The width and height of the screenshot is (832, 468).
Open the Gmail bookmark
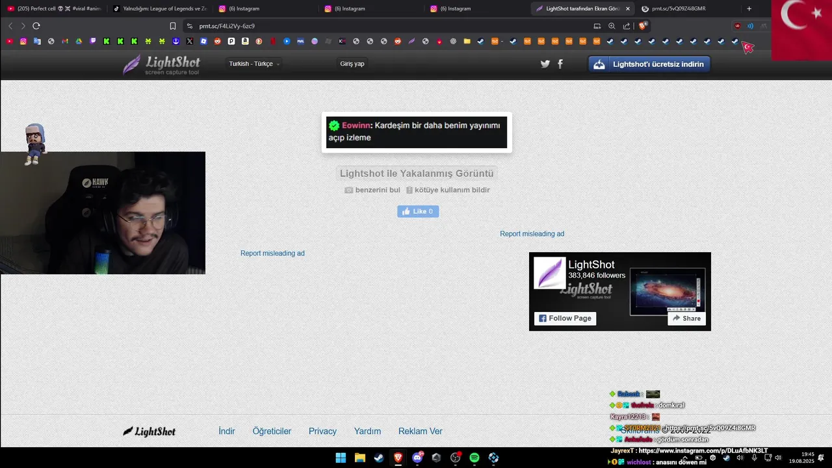65,41
